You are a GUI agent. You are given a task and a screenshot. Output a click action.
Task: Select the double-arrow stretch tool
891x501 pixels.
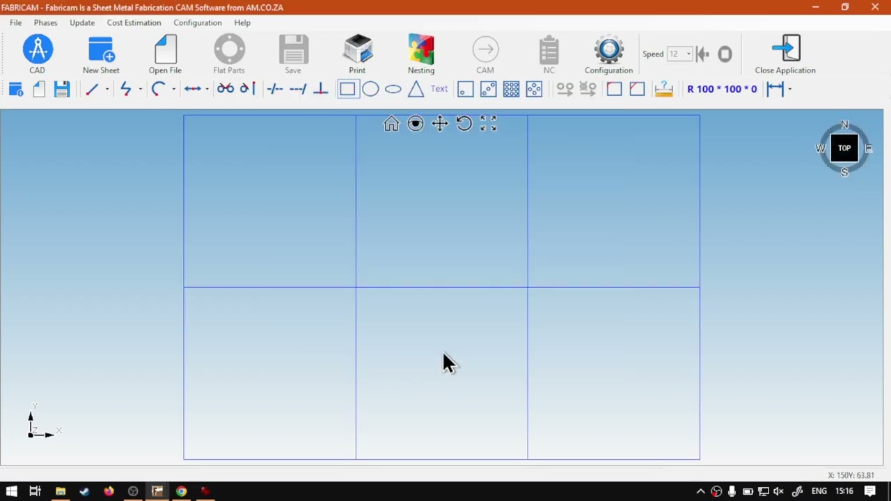coord(193,89)
